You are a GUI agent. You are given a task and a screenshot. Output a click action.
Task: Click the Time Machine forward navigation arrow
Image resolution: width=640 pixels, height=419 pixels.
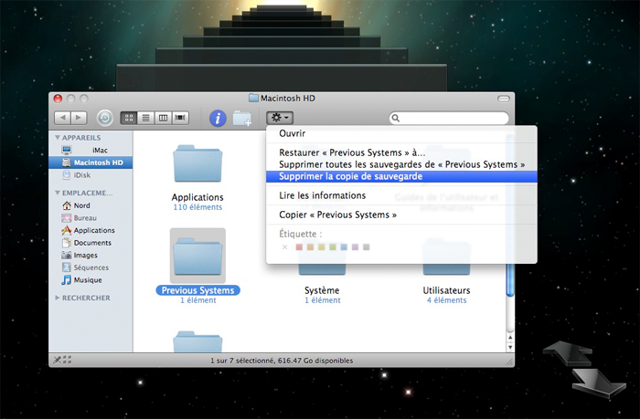598,383
